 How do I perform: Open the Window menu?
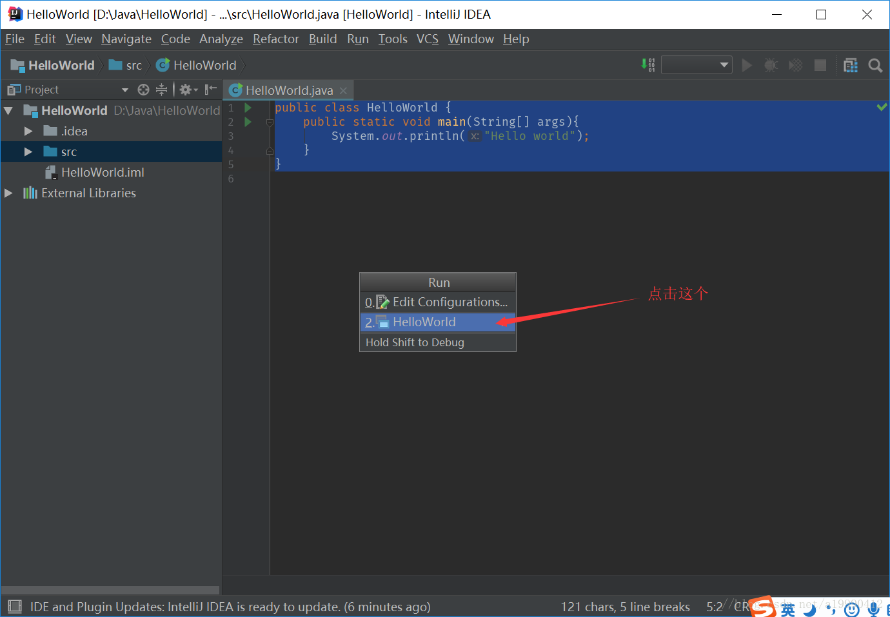471,39
